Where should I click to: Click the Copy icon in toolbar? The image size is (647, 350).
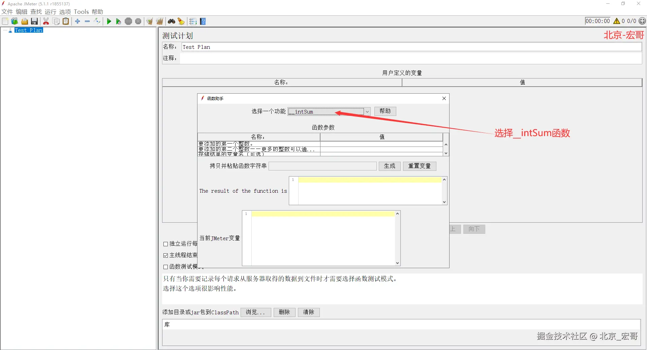(56, 21)
